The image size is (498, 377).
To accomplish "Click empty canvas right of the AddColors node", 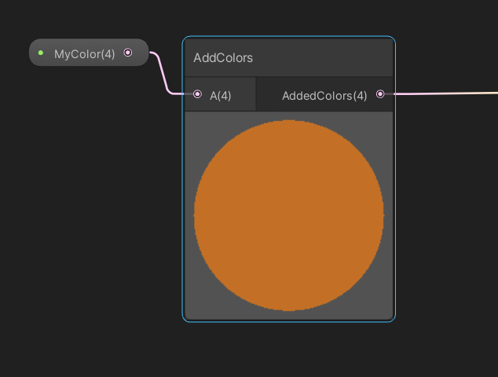I will (x=446, y=207).
